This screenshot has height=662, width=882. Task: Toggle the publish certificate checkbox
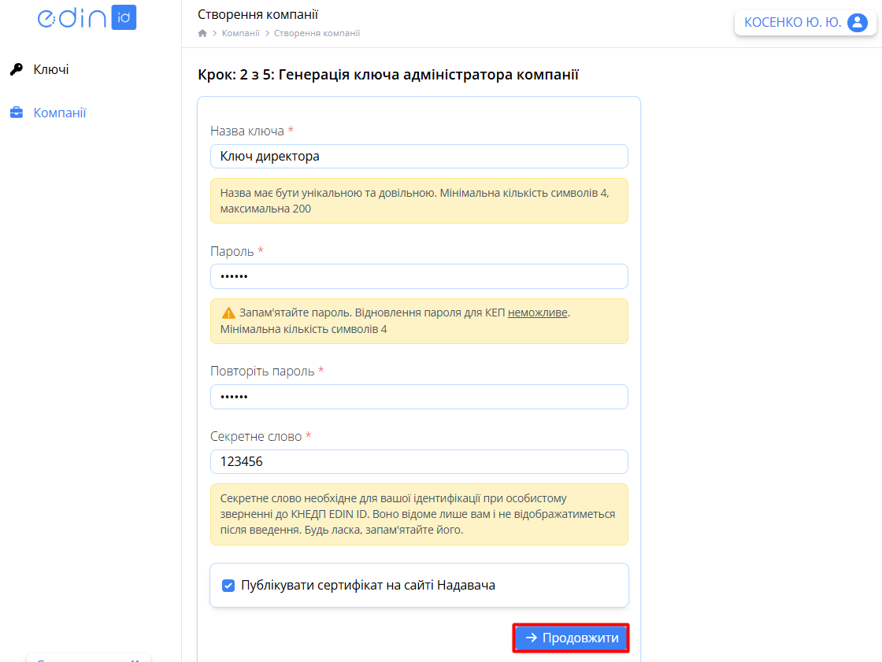click(x=228, y=586)
